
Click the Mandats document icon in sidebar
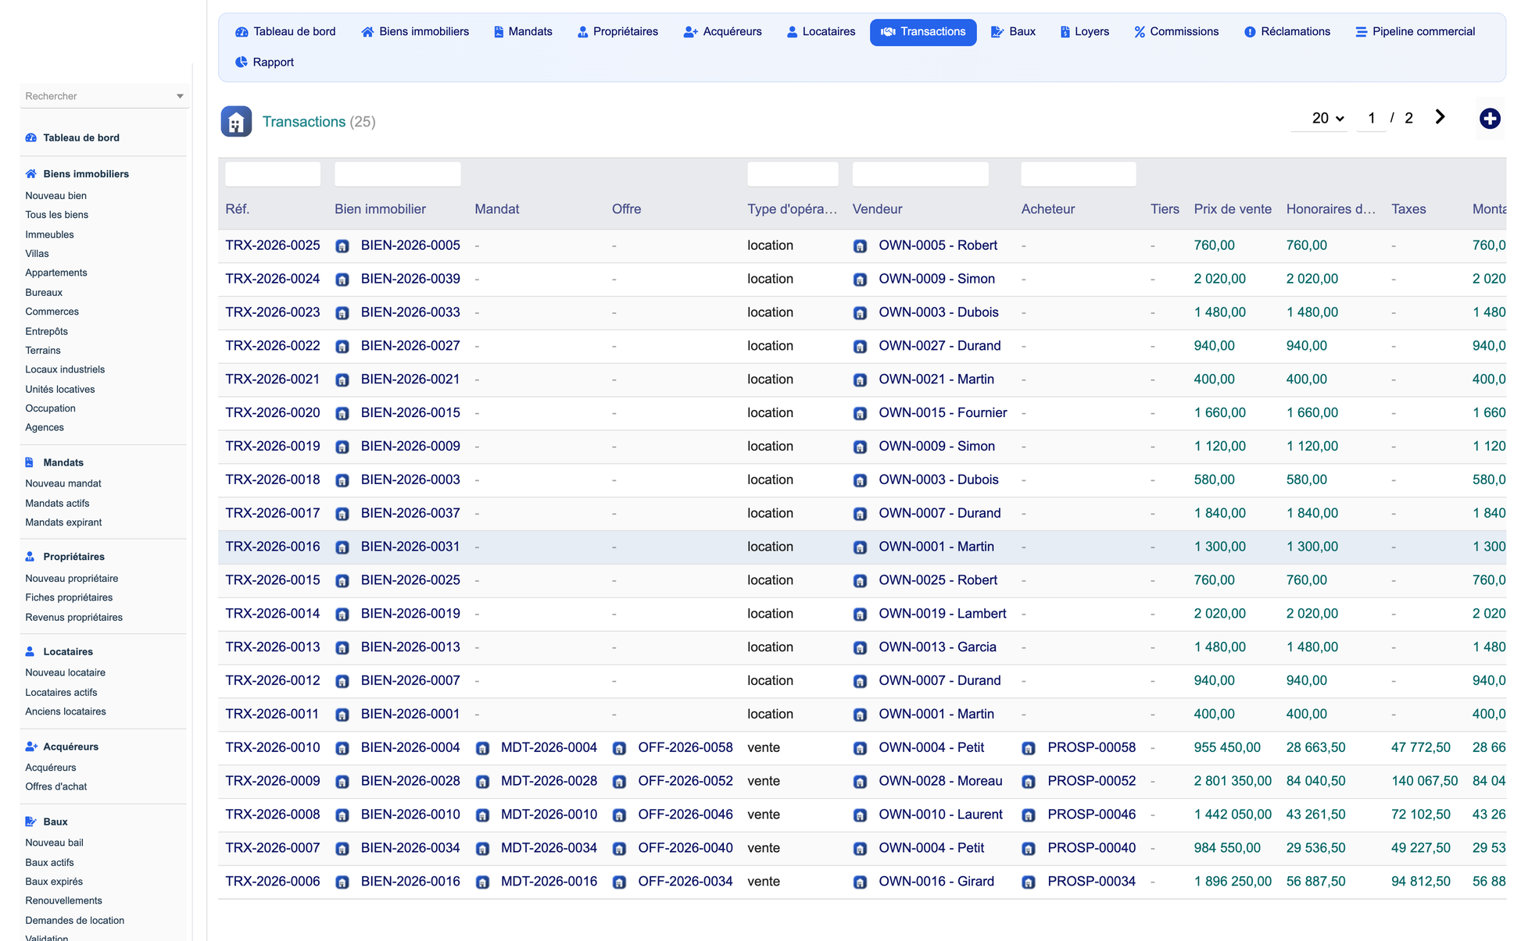point(30,462)
